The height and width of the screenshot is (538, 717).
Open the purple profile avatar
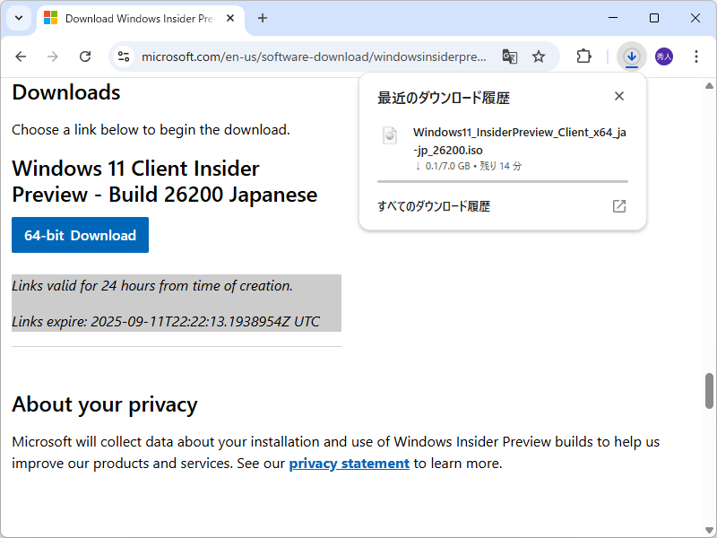[665, 56]
